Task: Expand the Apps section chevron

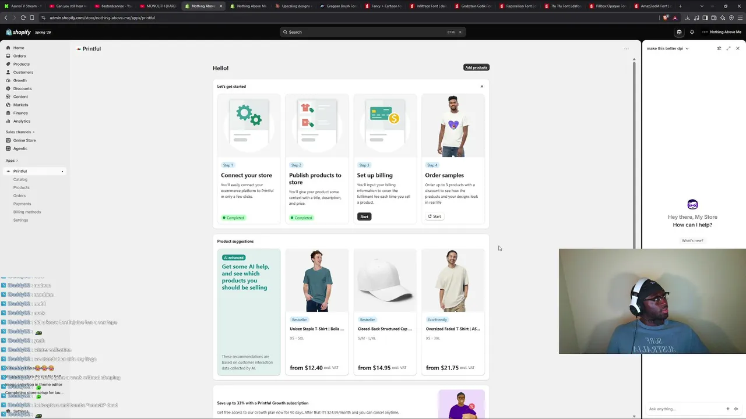Action: [x=17, y=161]
